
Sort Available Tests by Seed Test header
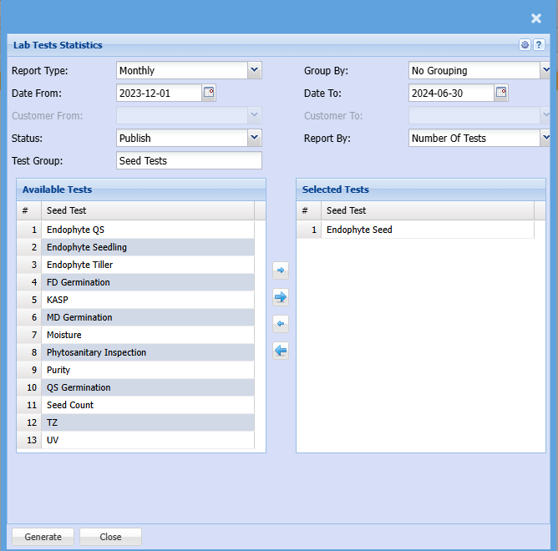coord(148,210)
